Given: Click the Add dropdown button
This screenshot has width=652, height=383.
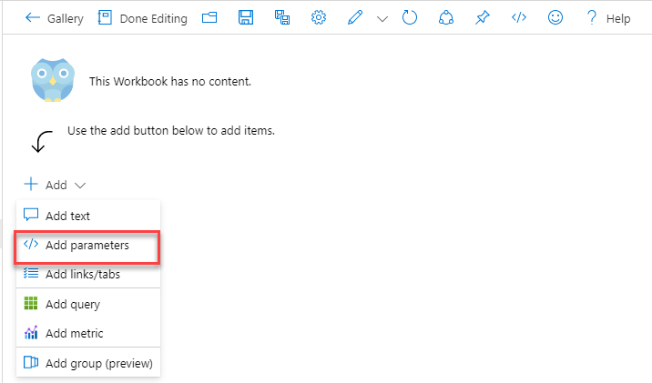Looking at the screenshot, I should (56, 185).
